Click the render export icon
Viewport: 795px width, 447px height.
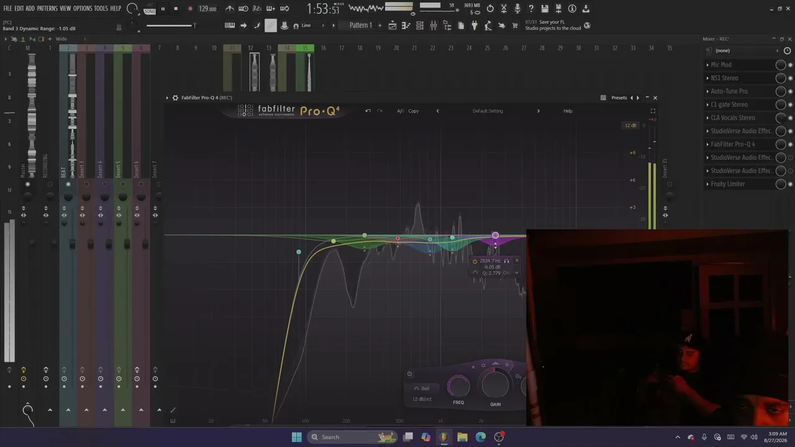click(558, 9)
